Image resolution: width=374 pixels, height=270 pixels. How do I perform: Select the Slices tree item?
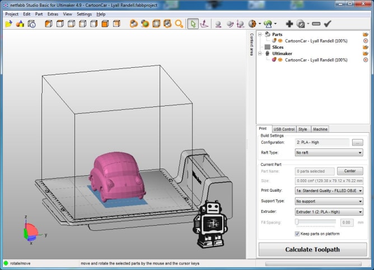tap(278, 47)
